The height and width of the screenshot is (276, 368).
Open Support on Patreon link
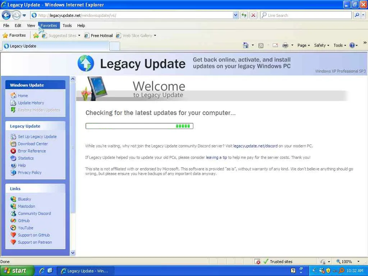click(x=35, y=242)
